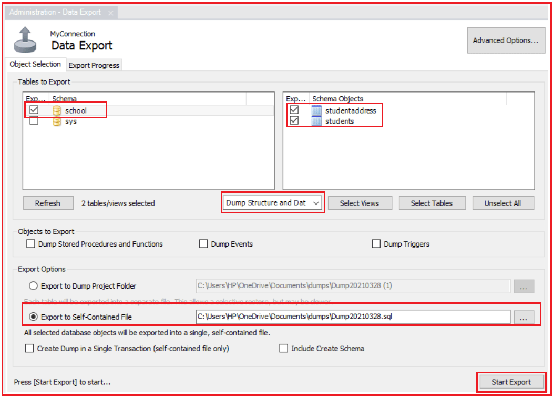Select Export to Dump Project Folder

(x=33, y=286)
